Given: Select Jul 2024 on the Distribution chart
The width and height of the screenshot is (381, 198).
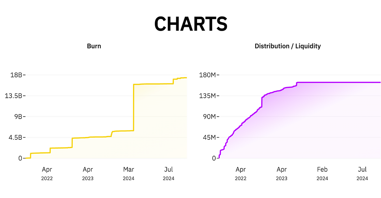Looking at the screenshot, I should coord(362,173).
